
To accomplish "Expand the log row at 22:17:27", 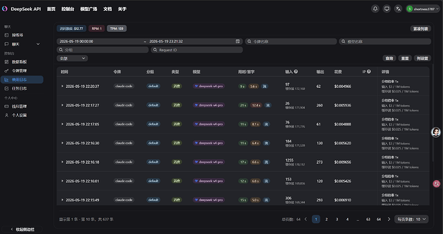I will point(62,105).
